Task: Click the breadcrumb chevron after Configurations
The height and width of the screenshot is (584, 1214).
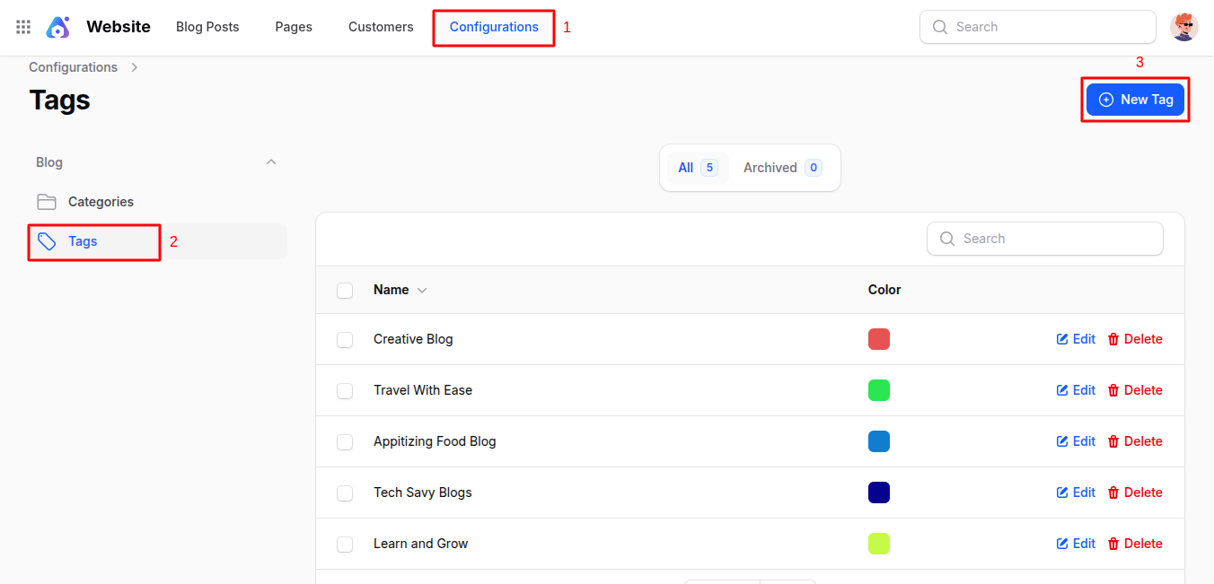Action: tap(135, 67)
